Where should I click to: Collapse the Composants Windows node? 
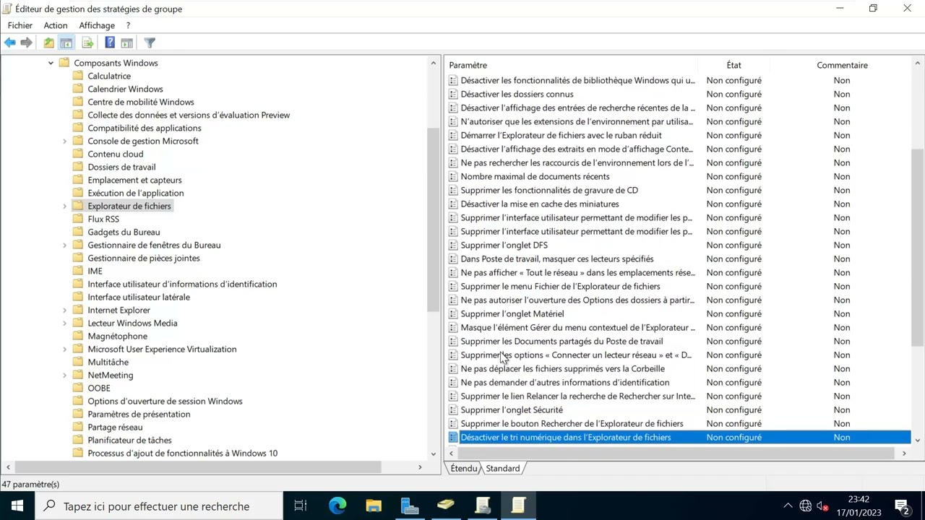tap(51, 63)
